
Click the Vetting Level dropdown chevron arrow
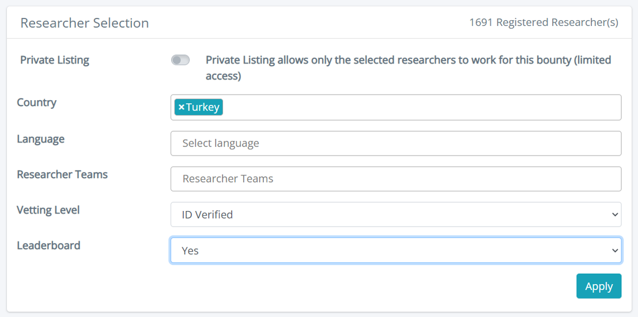coord(614,214)
